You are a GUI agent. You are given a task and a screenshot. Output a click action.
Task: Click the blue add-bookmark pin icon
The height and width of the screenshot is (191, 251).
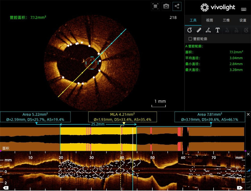pos(248,171)
